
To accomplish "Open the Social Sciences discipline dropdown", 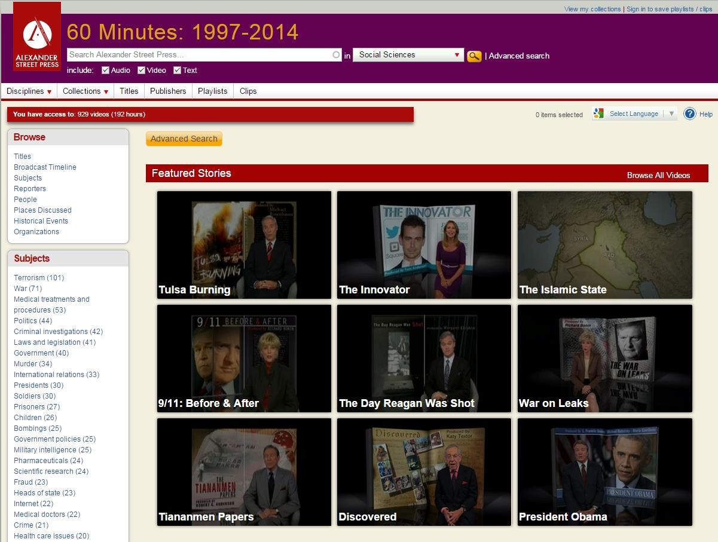I will click(x=408, y=55).
